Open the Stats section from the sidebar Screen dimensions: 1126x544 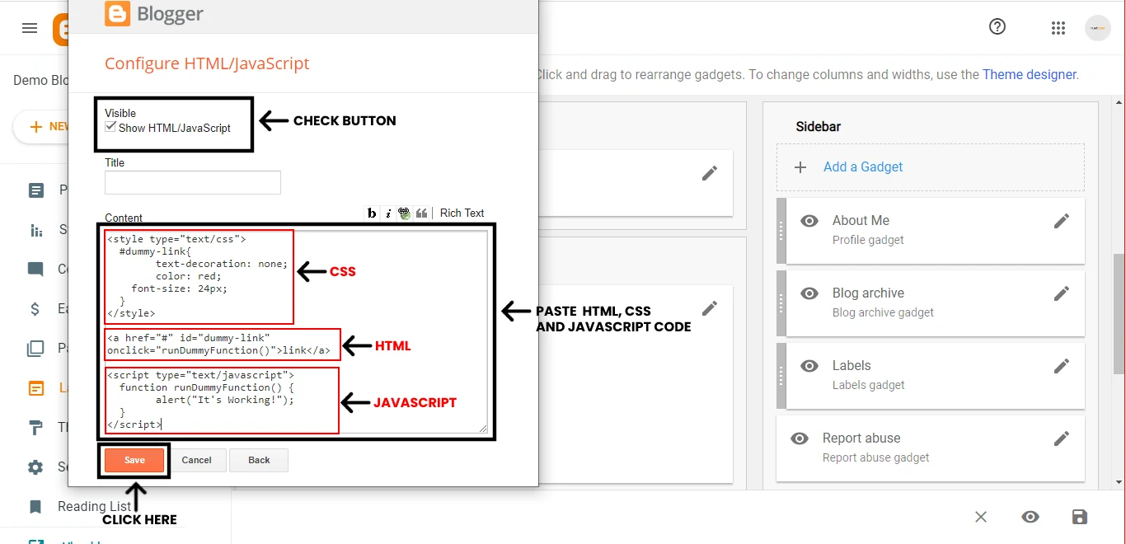[36, 229]
